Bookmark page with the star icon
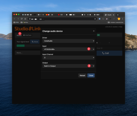The width and height of the screenshot is (137, 116). coord(95,19)
